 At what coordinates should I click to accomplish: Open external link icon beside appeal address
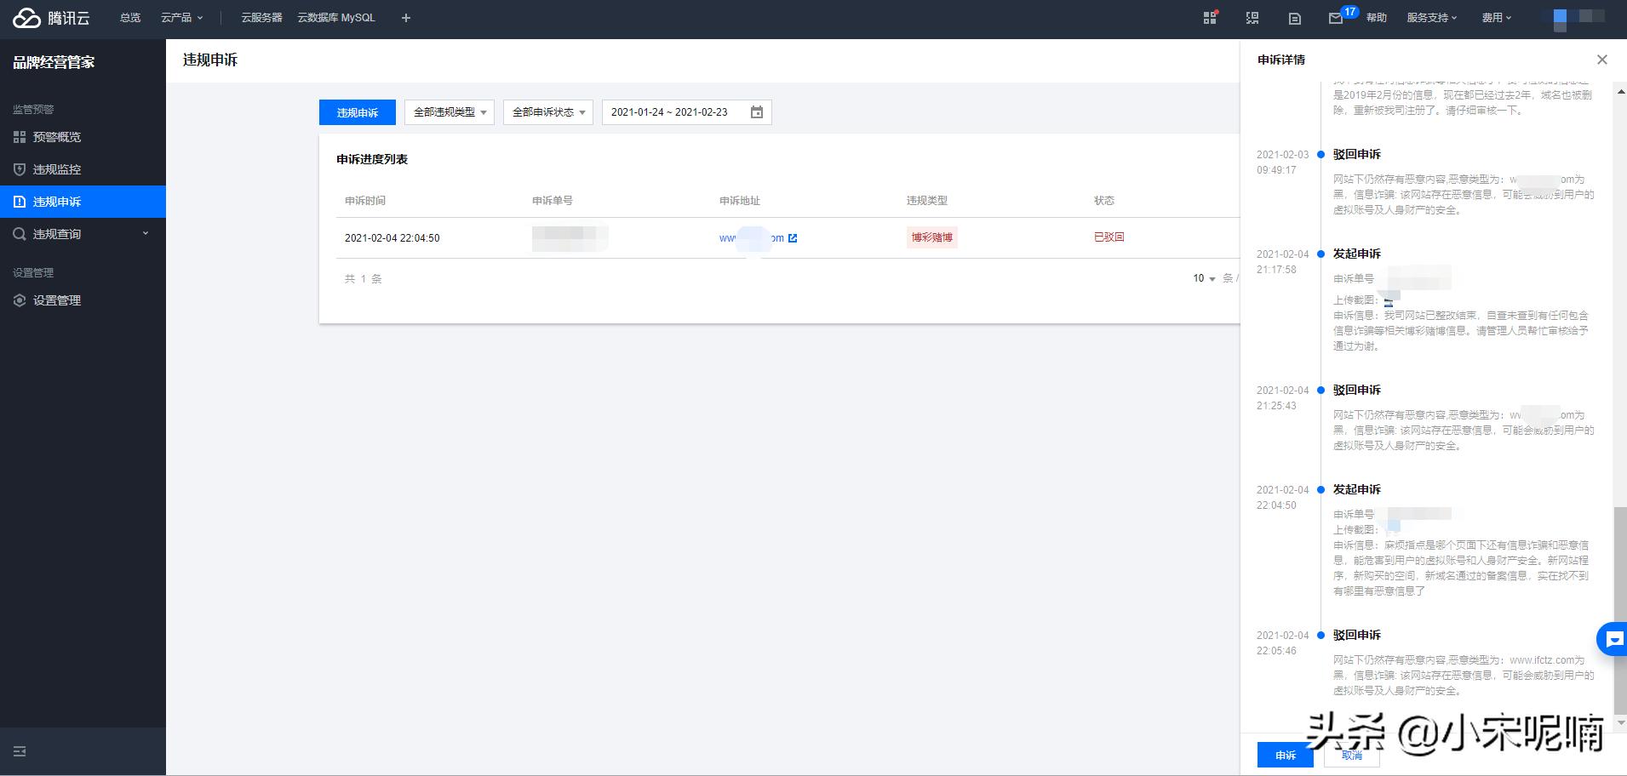coord(793,238)
